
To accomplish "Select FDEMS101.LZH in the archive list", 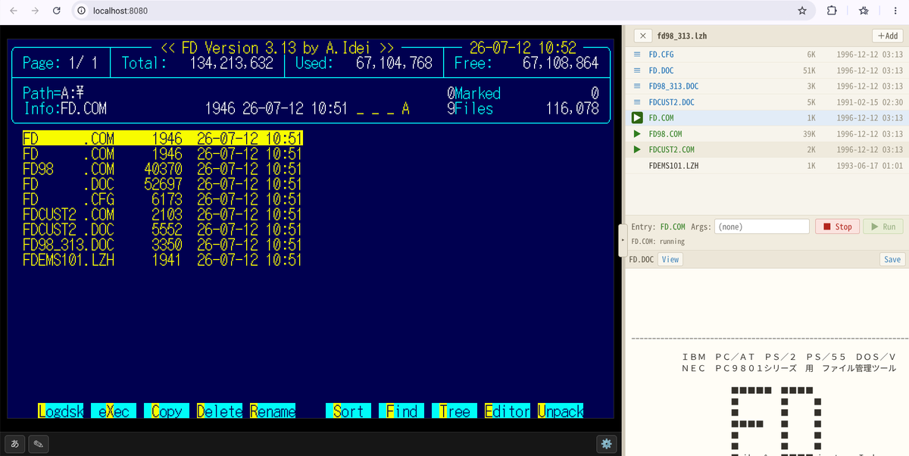I will 767,166.
